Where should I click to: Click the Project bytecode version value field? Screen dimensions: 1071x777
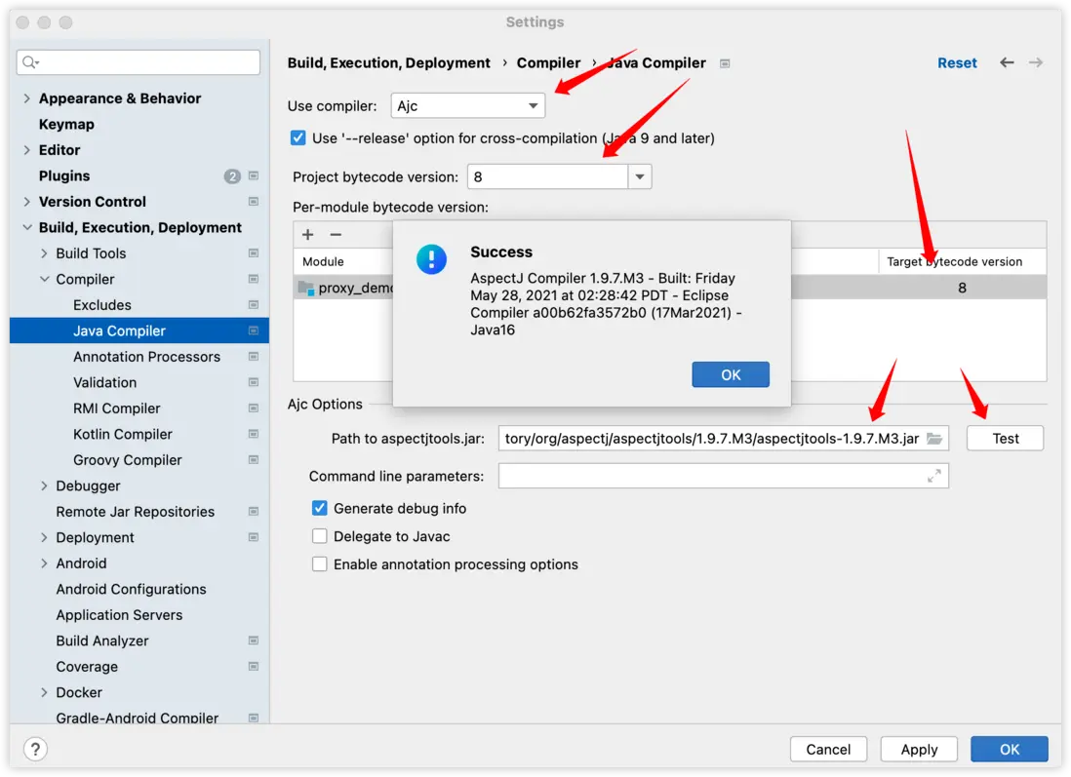tap(548, 176)
